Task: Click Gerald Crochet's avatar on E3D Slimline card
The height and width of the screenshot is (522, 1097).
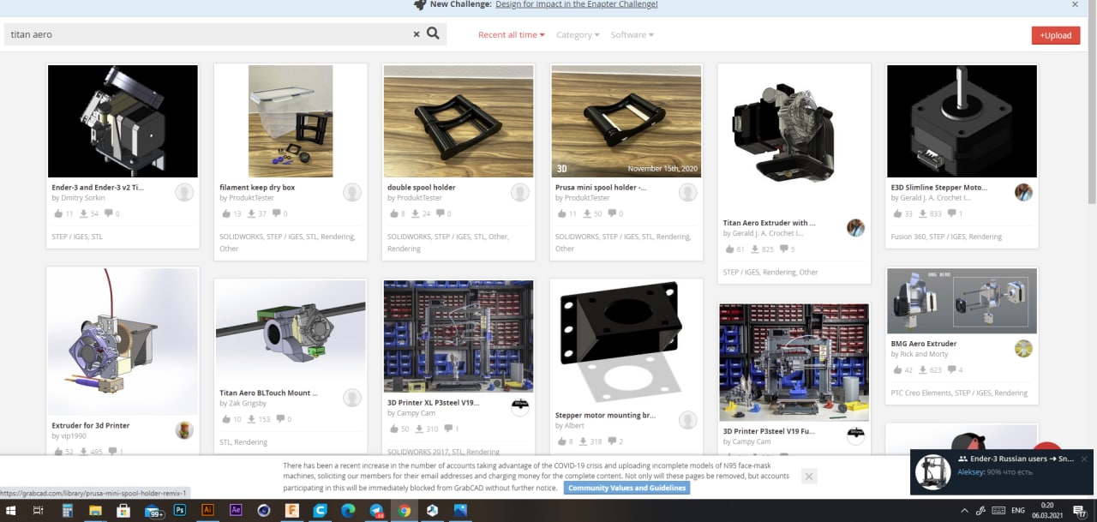Action: (x=1023, y=192)
